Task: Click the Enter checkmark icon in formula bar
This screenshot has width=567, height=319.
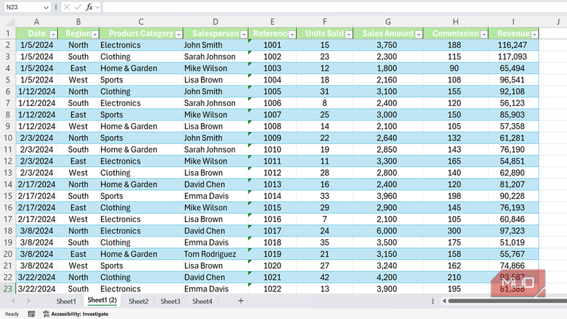Action: point(78,8)
